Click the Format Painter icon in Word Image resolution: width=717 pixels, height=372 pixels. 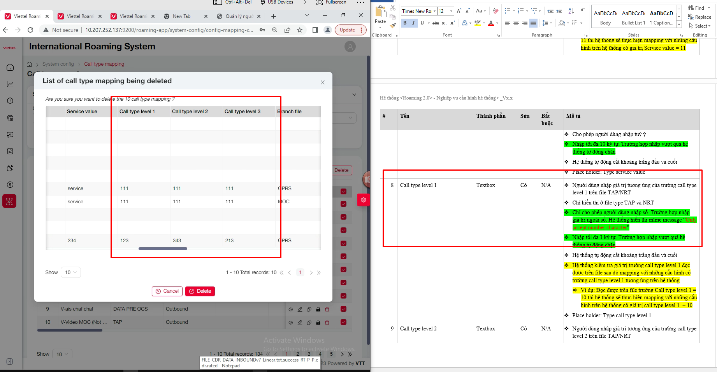(393, 25)
